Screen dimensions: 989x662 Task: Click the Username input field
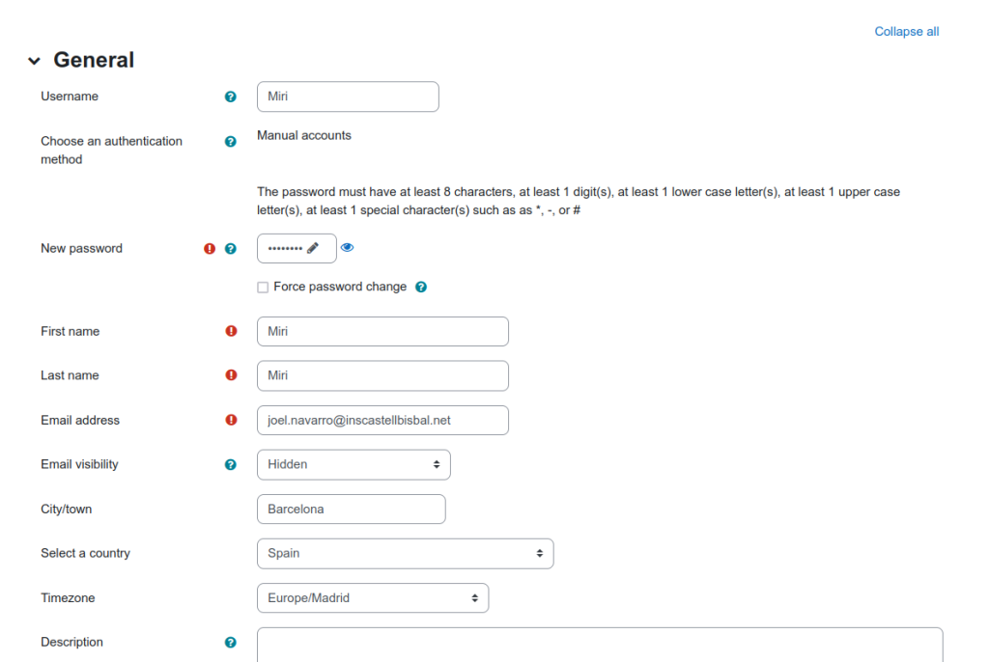click(x=348, y=97)
